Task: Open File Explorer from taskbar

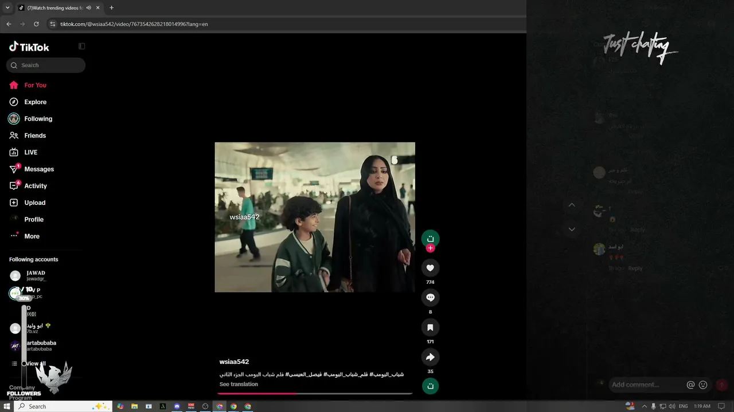Action: tap(134, 406)
